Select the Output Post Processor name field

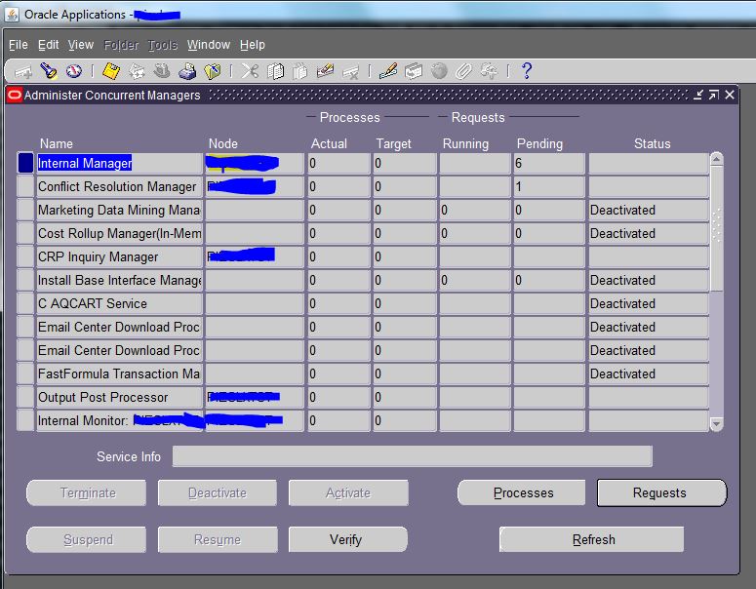click(117, 398)
